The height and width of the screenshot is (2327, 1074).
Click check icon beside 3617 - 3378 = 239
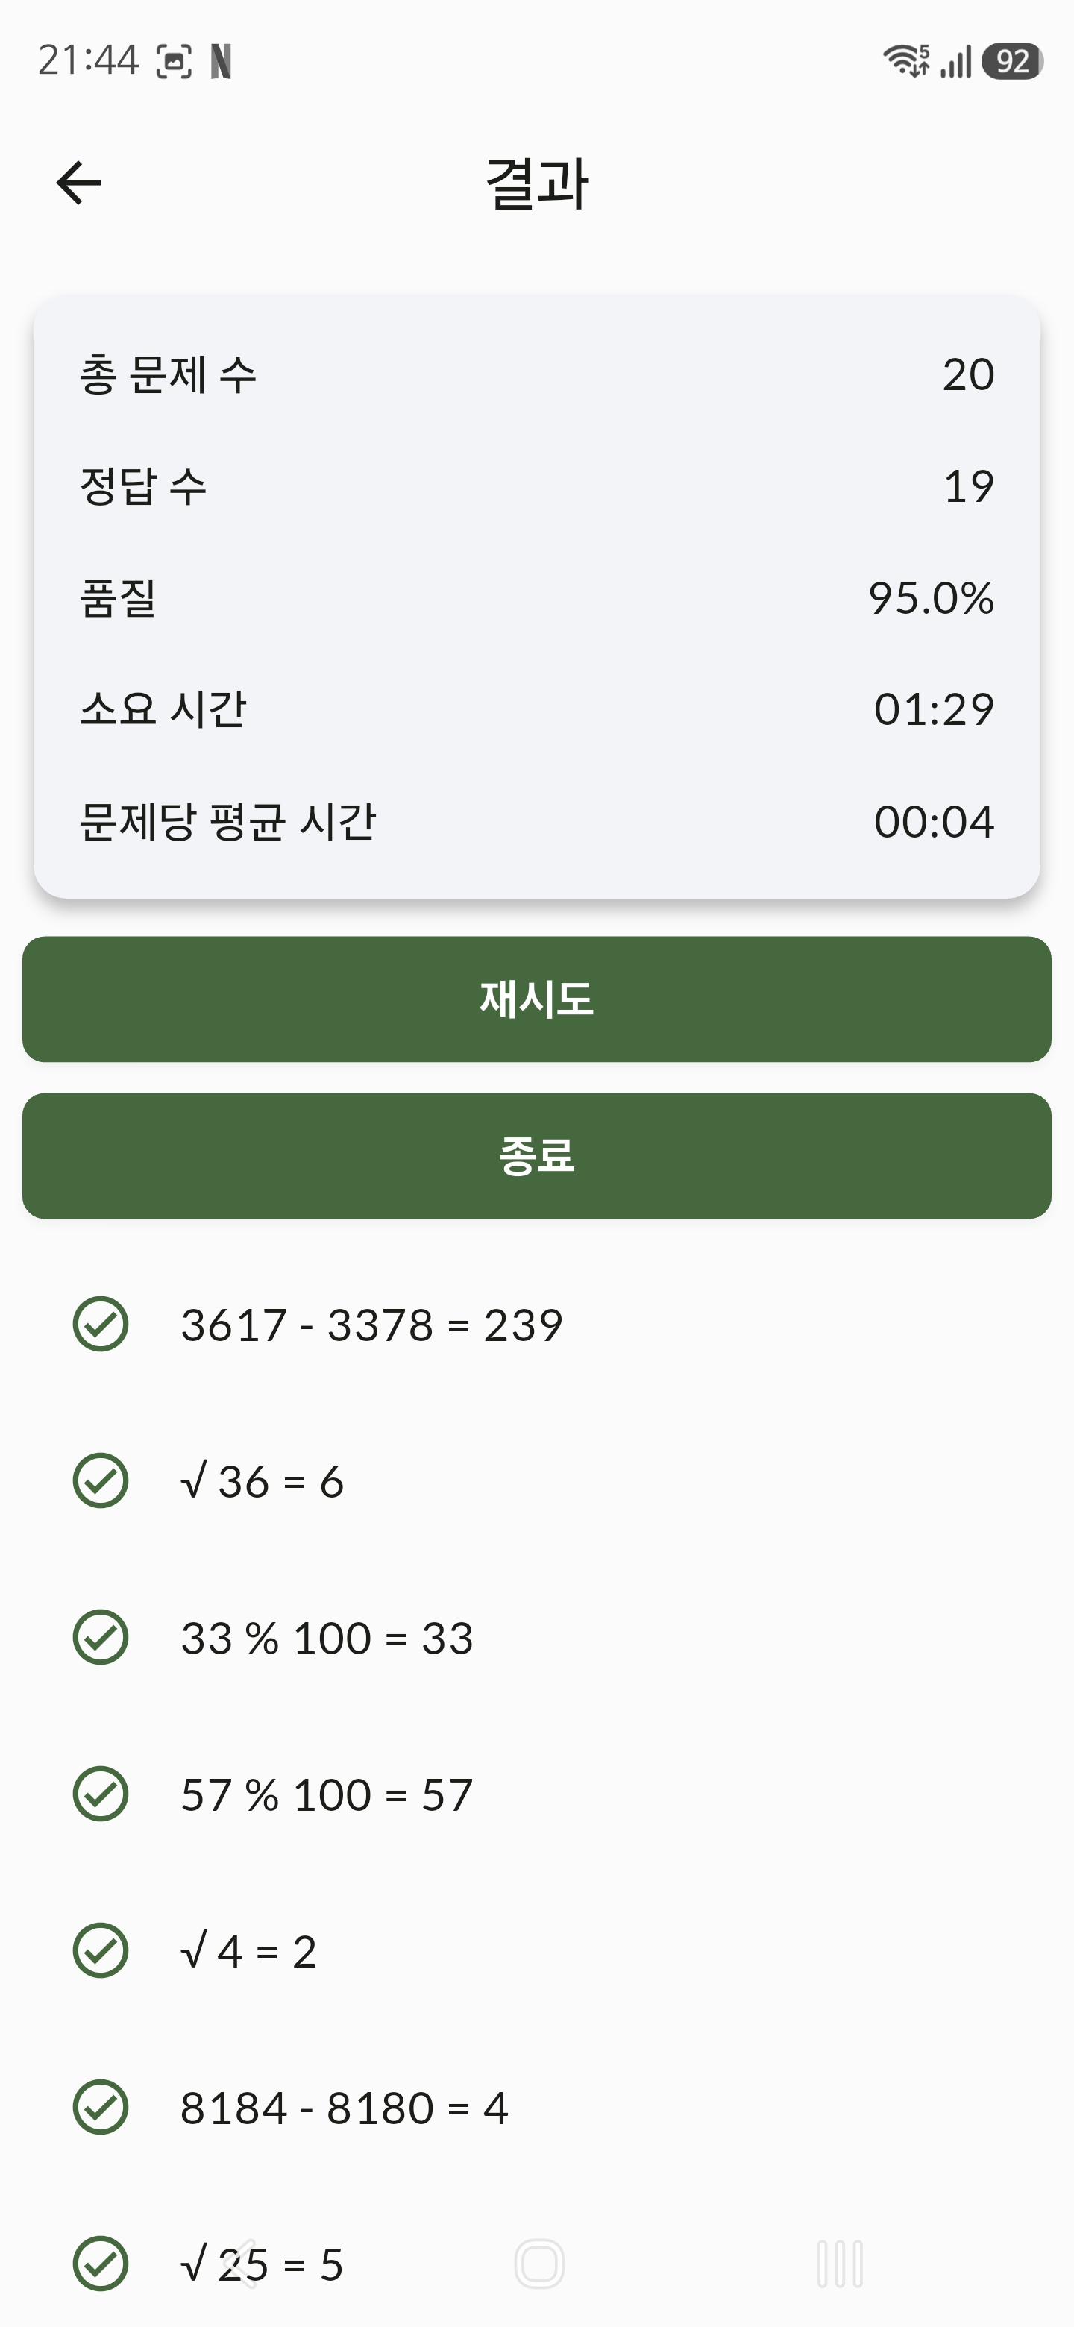coord(100,1325)
